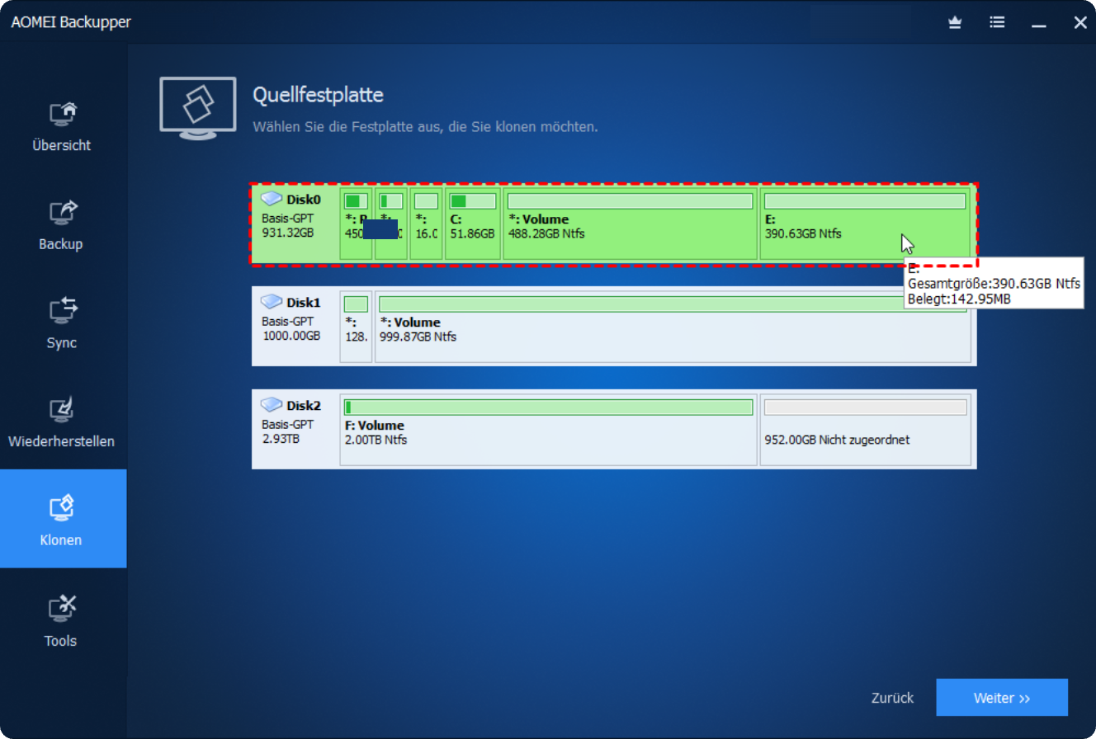Image resolution: width=1096 pixels, height=739 pixels.
Task: Close the AOMEI Backupper window
Action: [1079, 23]
